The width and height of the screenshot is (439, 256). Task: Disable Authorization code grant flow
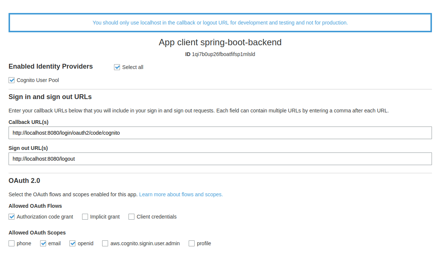[12, 217]
